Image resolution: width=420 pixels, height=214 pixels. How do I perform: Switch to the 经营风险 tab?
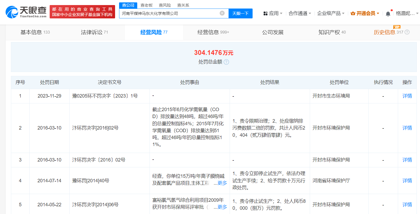(154, 32)
